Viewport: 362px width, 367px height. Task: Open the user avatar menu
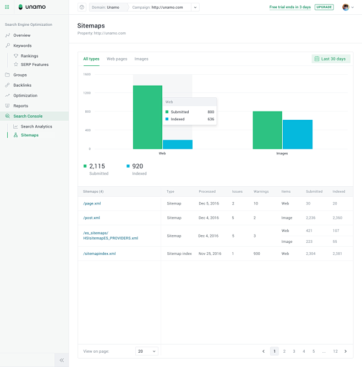click(345, 7)
